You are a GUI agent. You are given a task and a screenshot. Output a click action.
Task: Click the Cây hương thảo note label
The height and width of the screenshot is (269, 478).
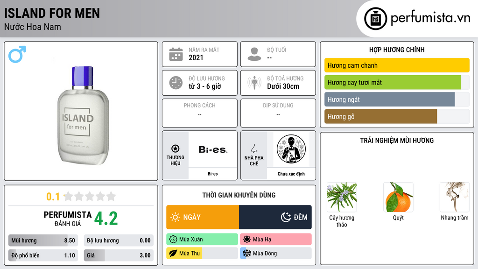[342, 221]
